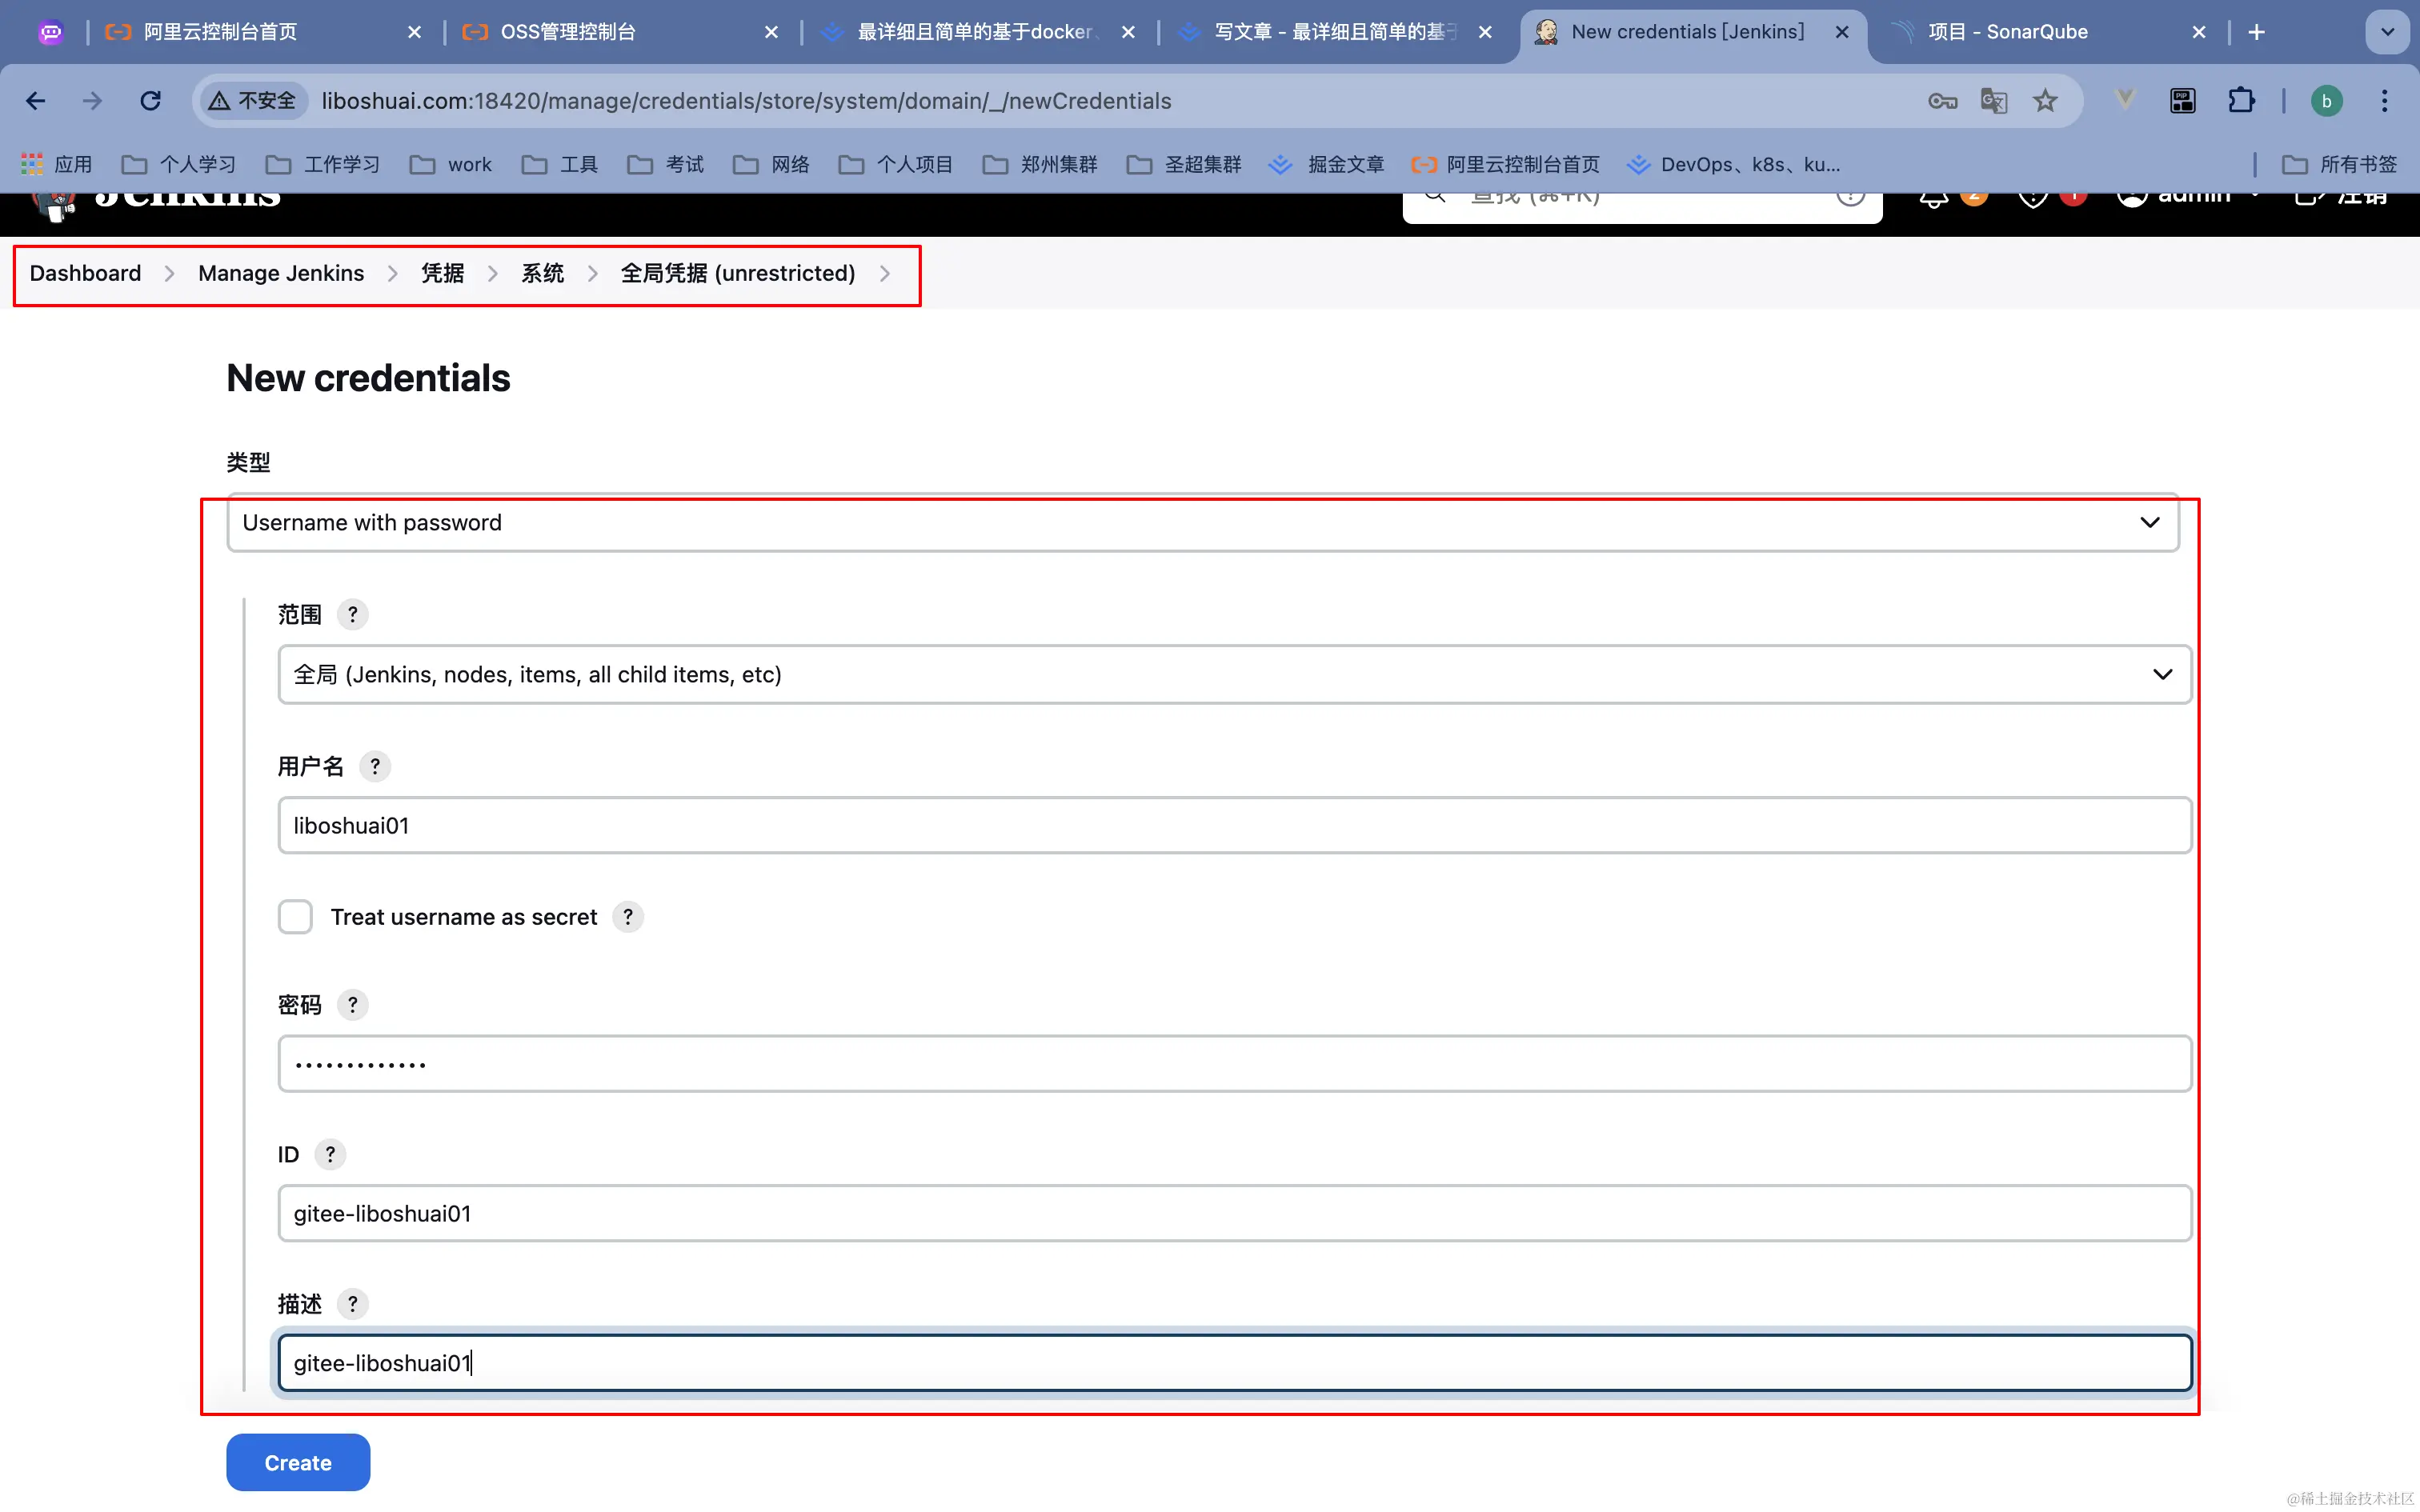This screenshot has width=2420, height=1512.
Task: Open the browser extensions puzzle icon
Action: click(x=2241, y=101)
